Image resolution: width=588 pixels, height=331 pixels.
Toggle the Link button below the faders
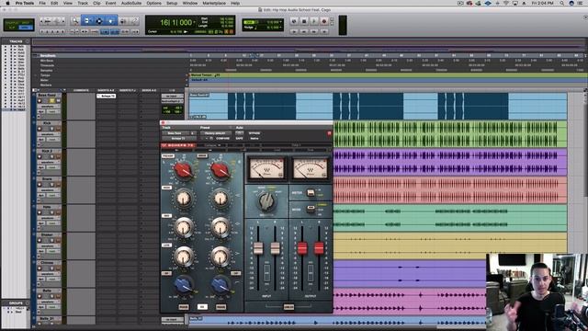(x=288, y=307)
